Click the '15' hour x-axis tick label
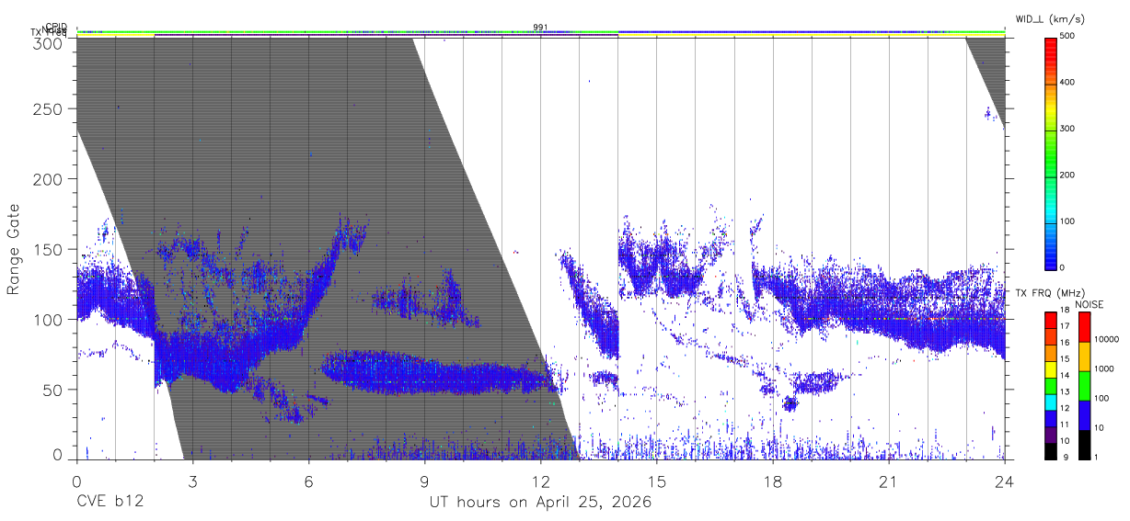 656,481
